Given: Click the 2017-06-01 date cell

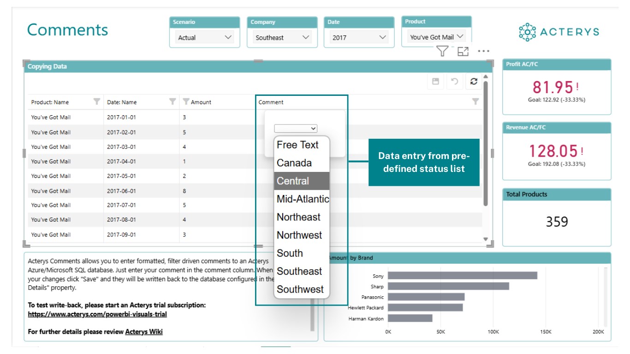Looking at the screenshot, I should [121, 191].
